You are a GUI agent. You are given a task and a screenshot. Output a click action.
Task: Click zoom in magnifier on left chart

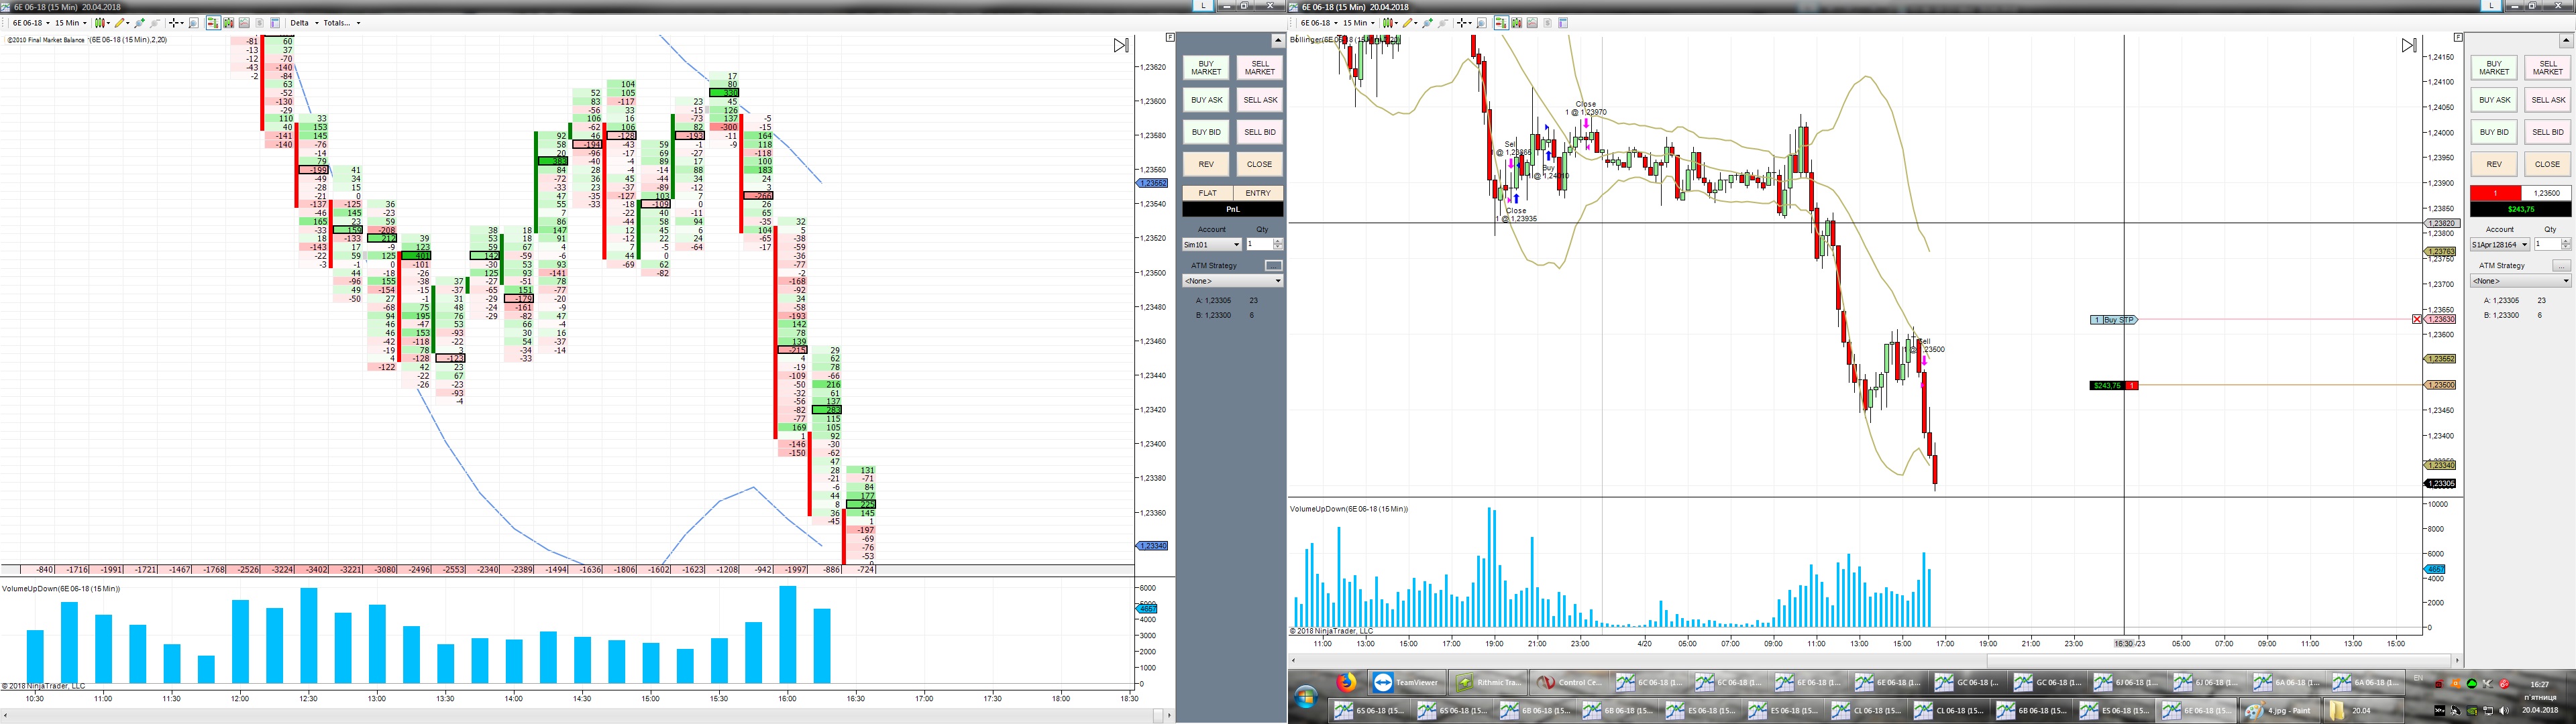pyautogui.click(x=139, y=22)
